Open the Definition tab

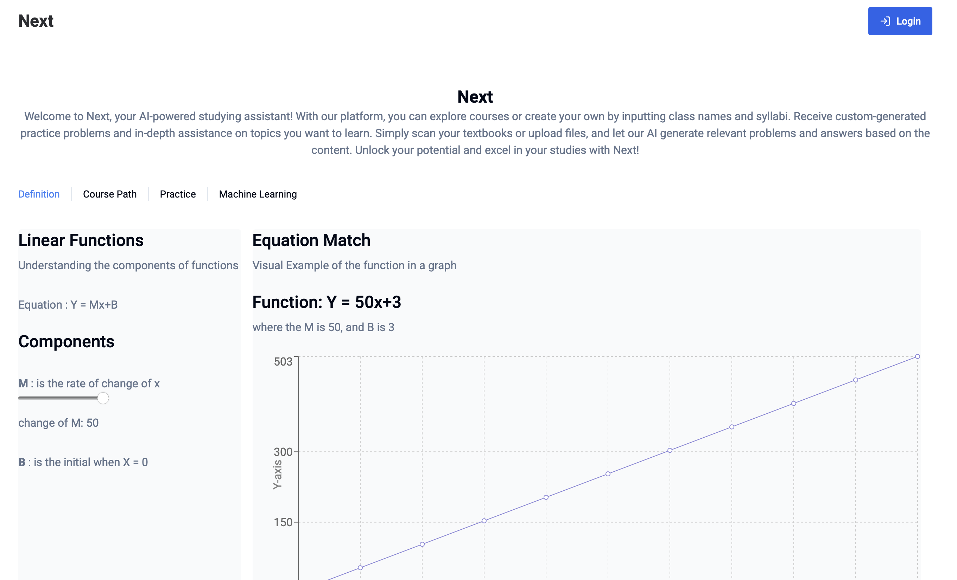39,194
